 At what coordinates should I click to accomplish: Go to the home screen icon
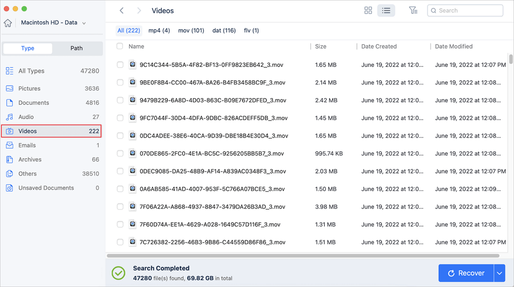click(8, 23)
